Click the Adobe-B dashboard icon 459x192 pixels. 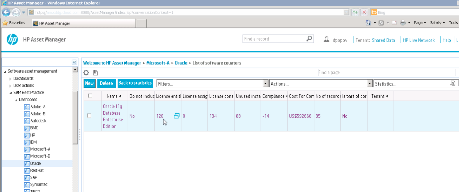(x=27, y=114)
